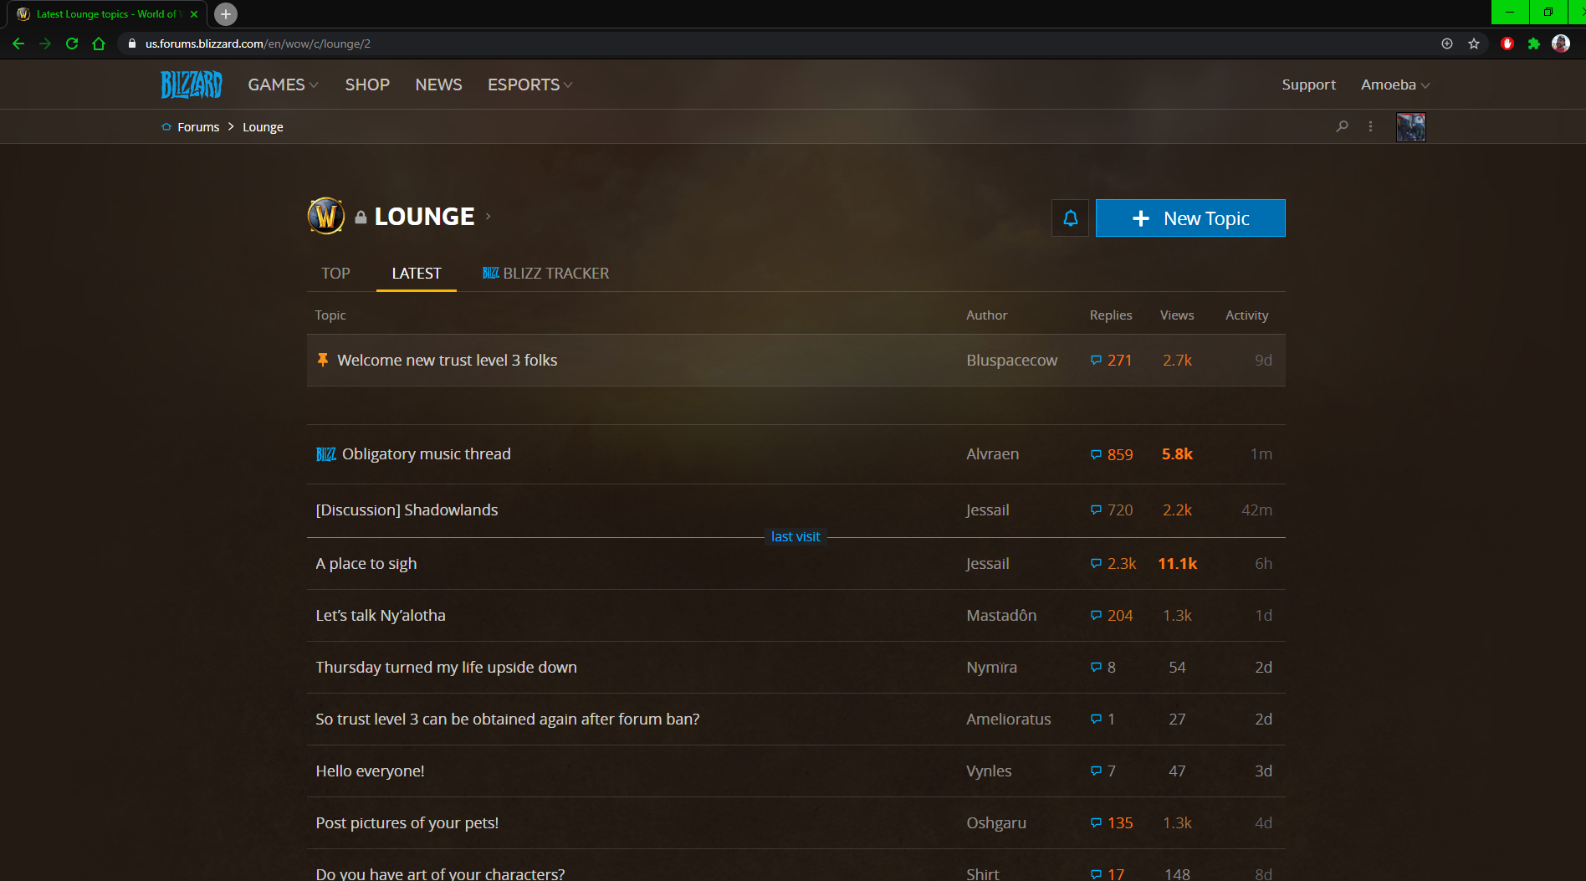Sort topics by the Activity column
The height and width of the screenshot is (881, 1586).
tap(1247, 315)
